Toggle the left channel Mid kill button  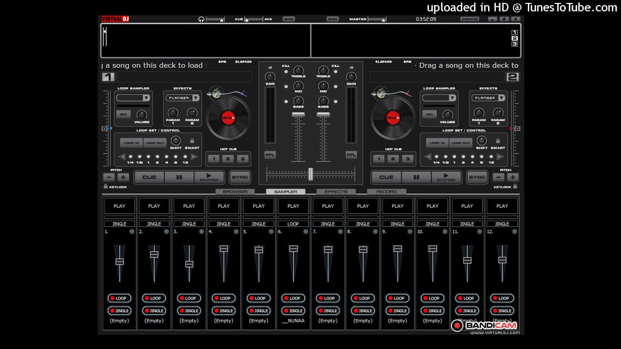[x=286, y=86]
